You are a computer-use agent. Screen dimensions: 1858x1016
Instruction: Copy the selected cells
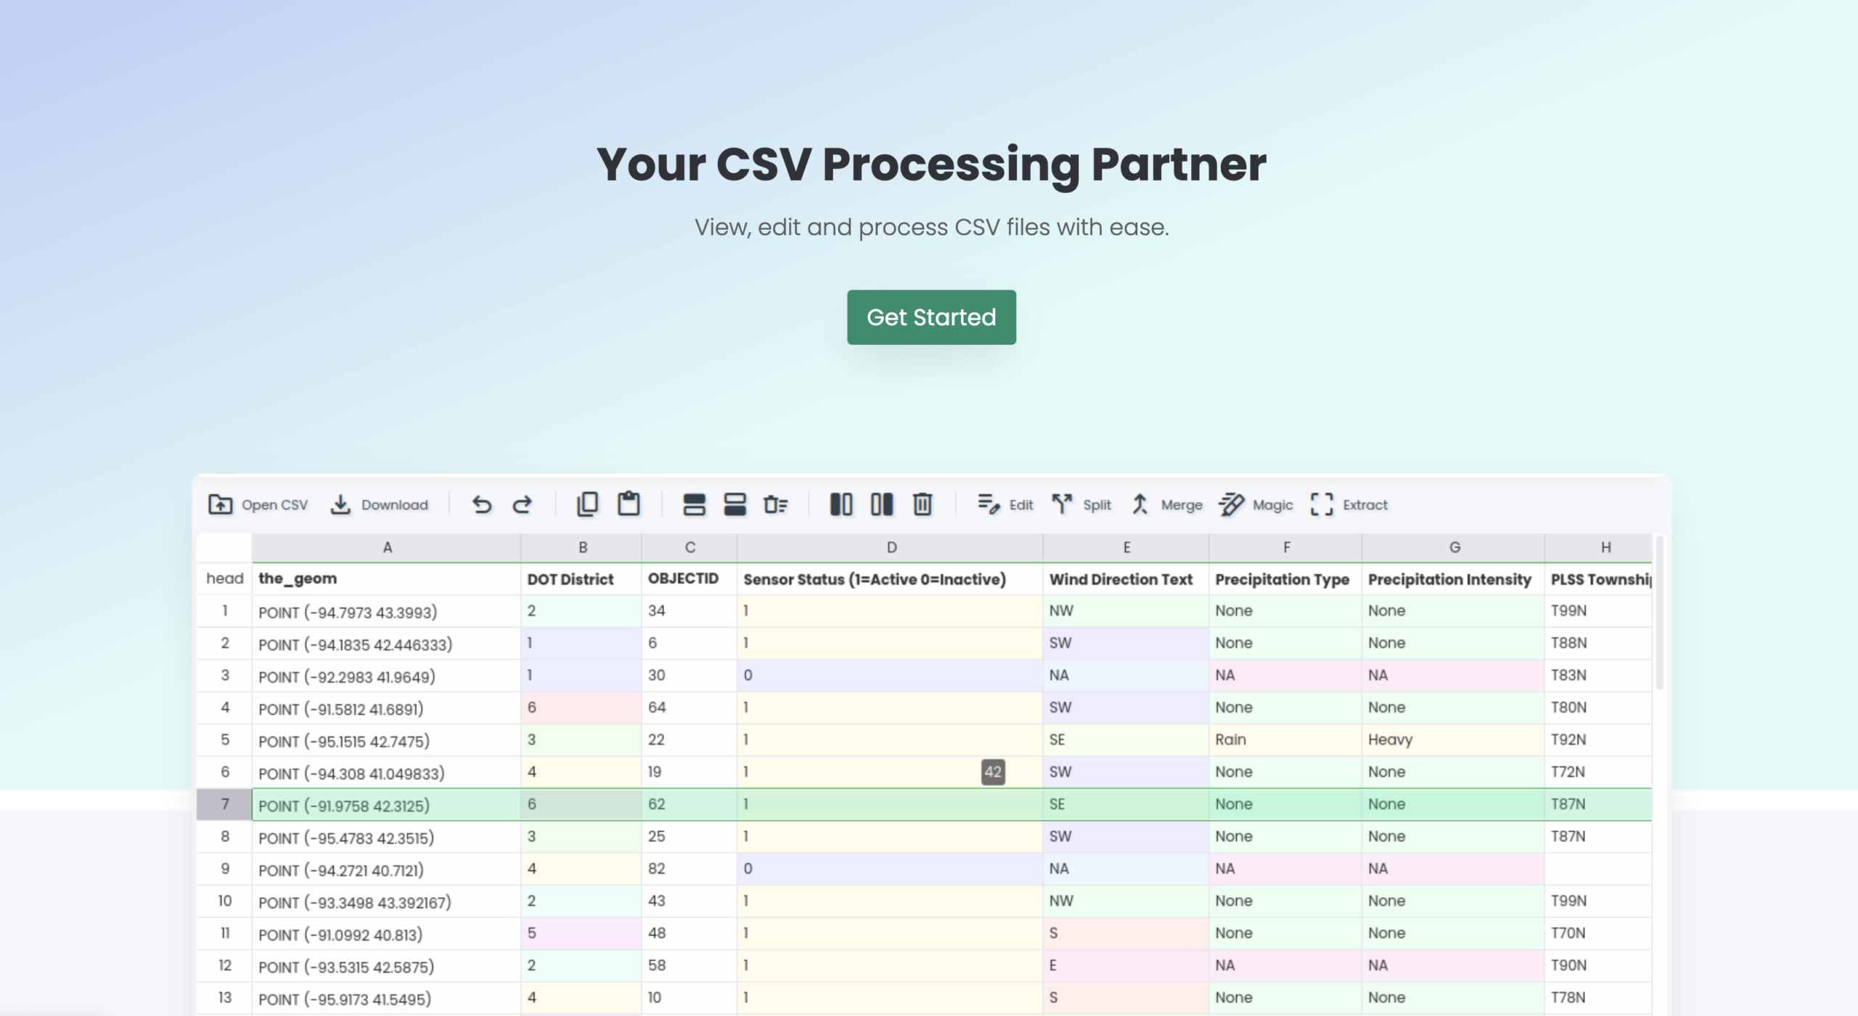[586, 504]
